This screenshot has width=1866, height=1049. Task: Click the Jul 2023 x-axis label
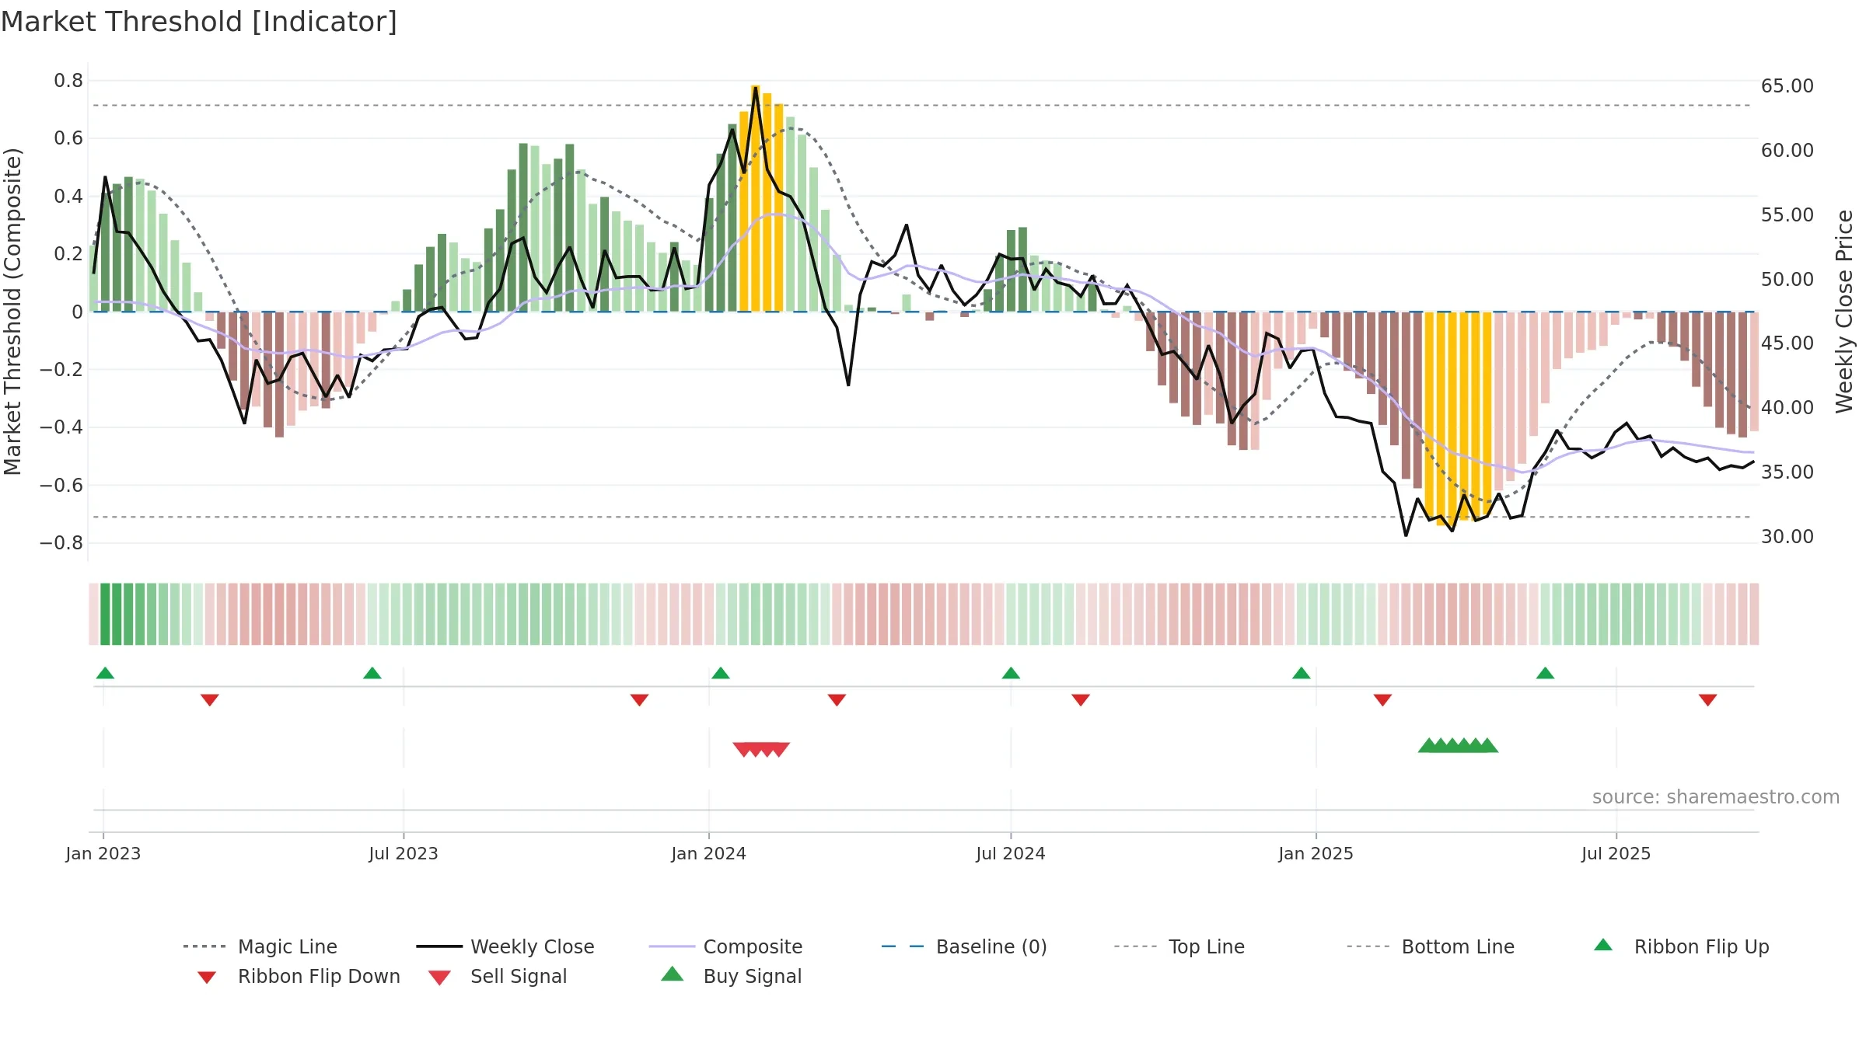pyautogui.click(x=404, y=853)
